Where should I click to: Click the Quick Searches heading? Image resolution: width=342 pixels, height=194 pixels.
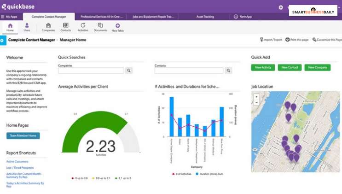pyautogui.click(x=71, y=57)
